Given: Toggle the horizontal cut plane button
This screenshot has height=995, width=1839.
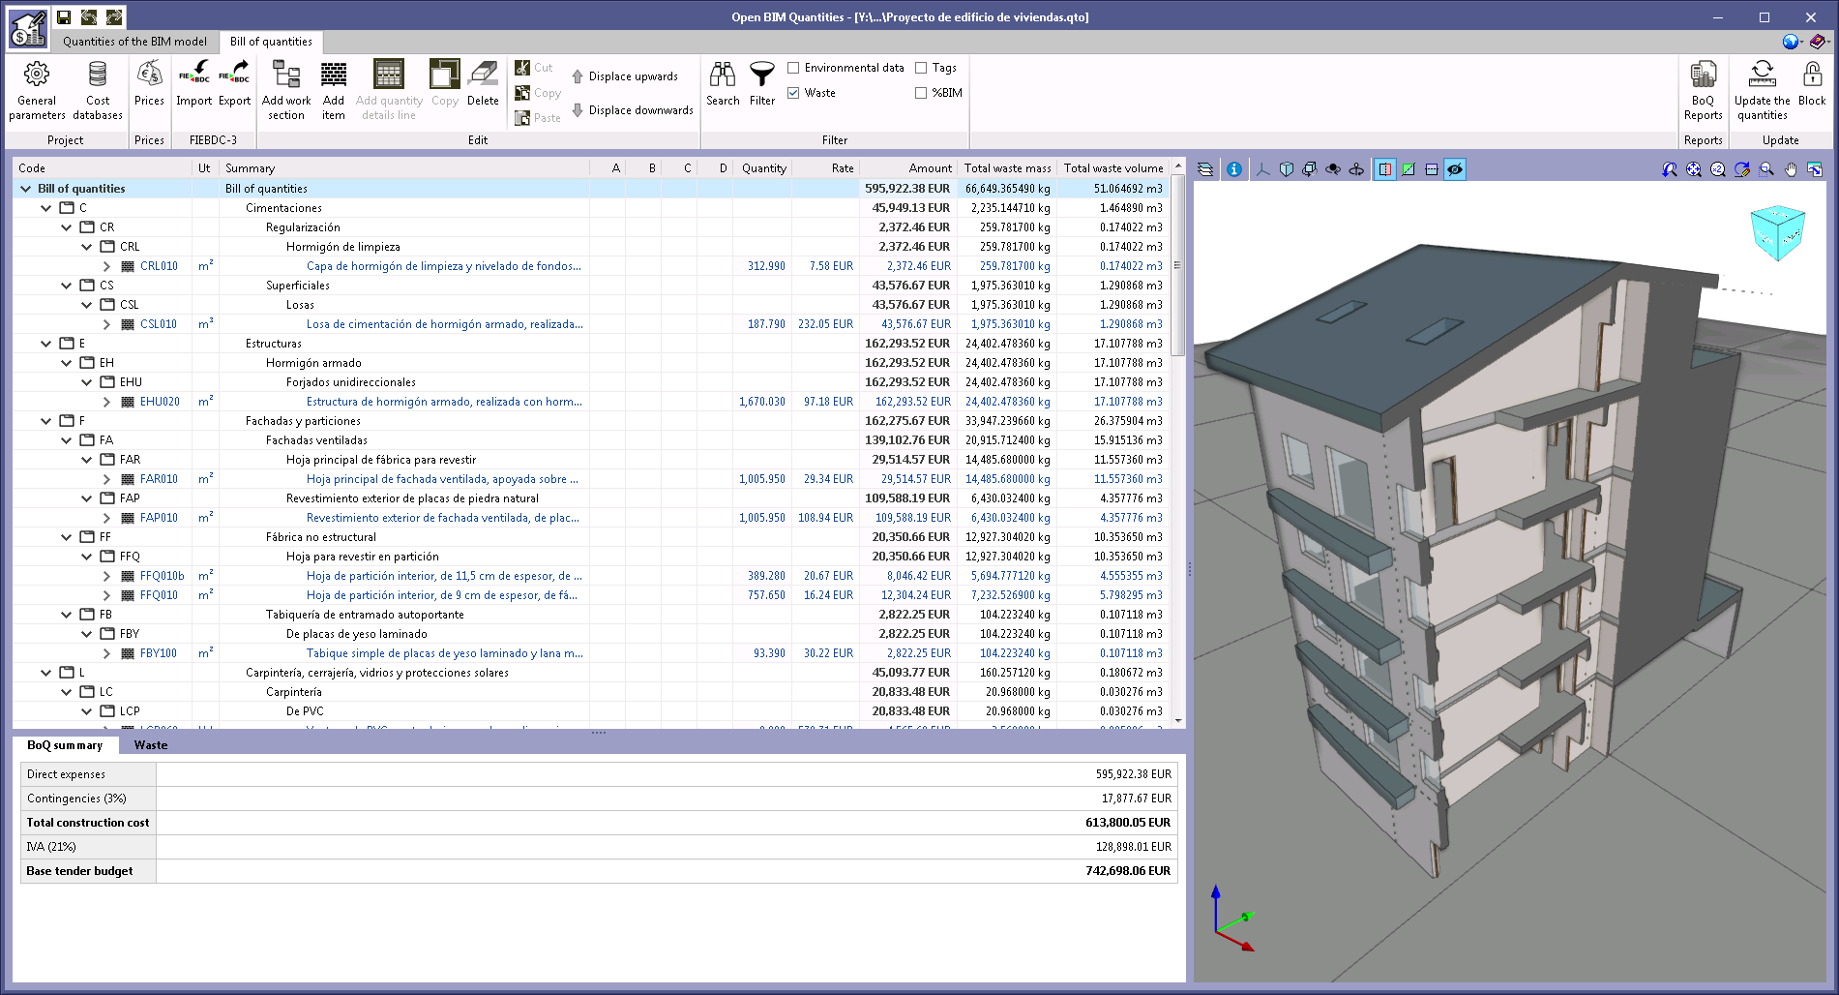Looking at the screenshot, I should click(1432, 169).
